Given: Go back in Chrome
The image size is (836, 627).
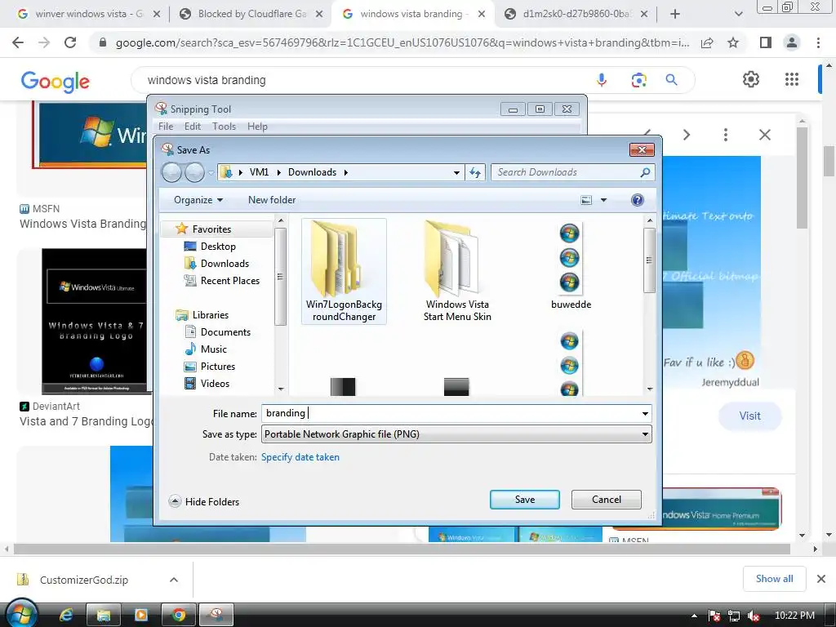Looking at the screenshot, I should [x=18, y=42].
